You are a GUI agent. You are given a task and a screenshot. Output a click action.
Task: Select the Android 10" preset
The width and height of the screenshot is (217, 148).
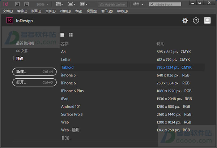[132, 106]
